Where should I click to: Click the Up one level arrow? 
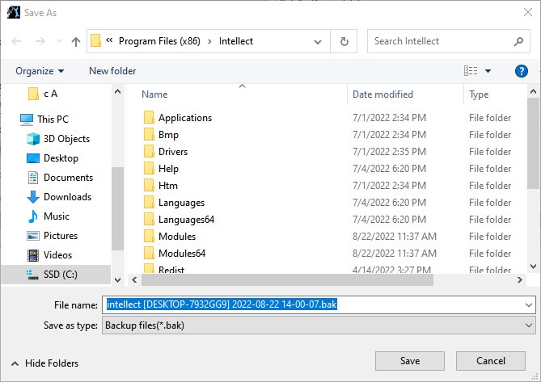tap(76, 41)
